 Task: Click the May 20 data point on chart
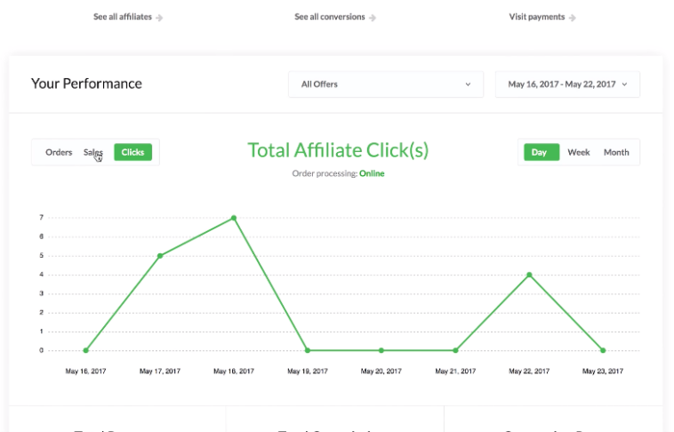click(381, 350)
